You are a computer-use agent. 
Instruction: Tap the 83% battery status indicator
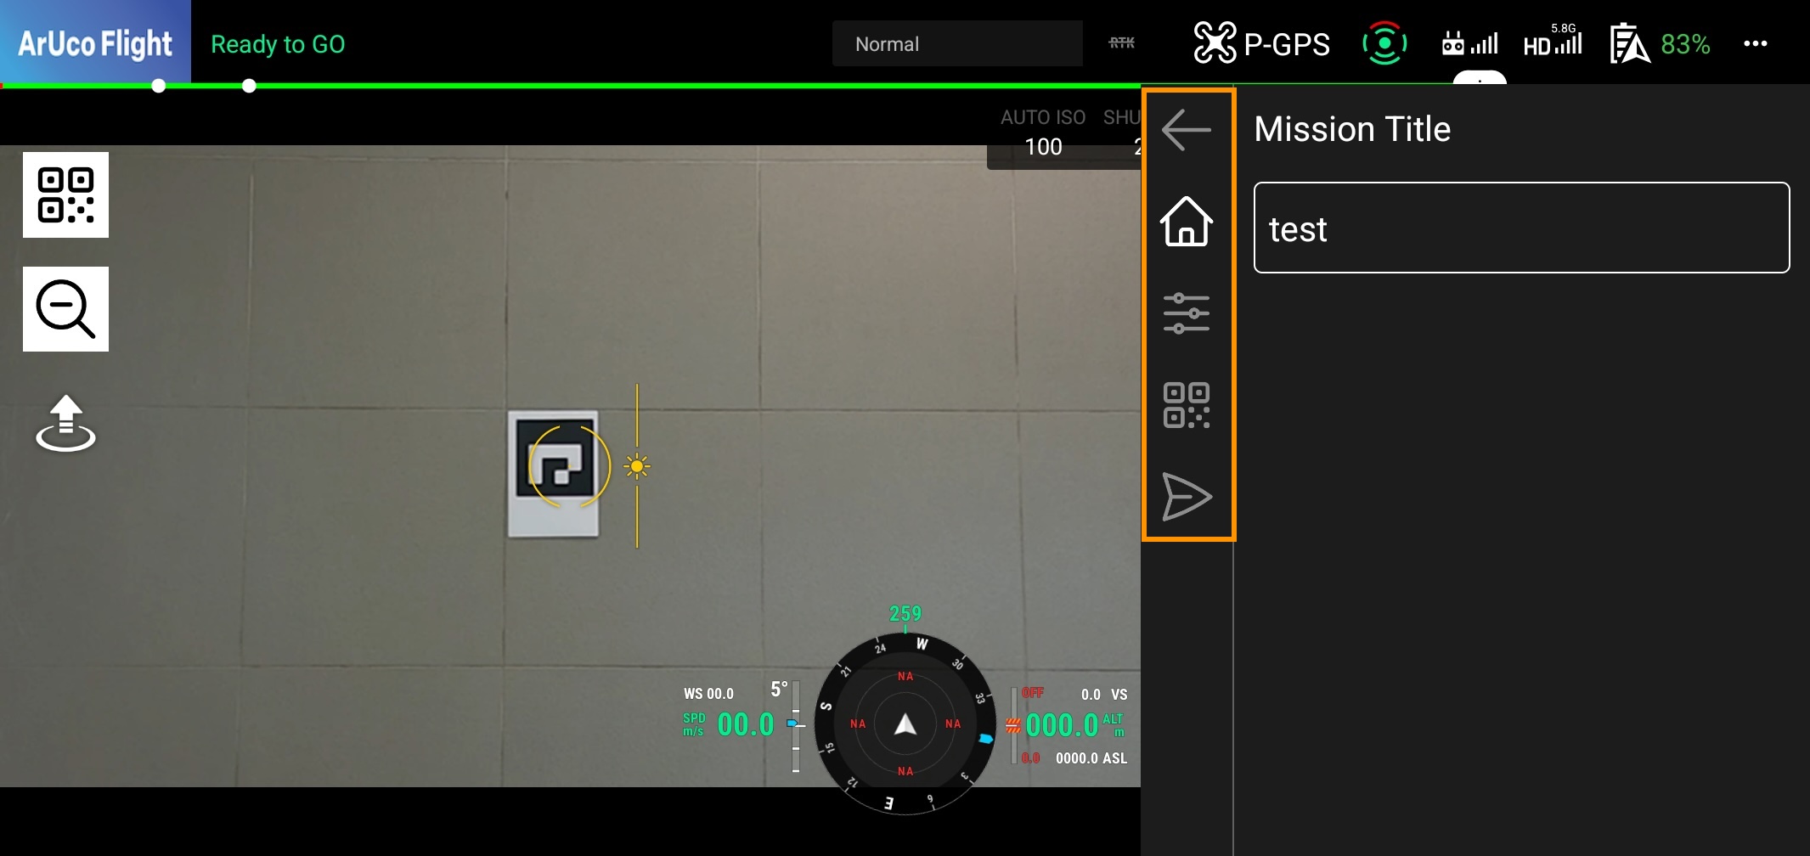click(x=1660, y=45)
